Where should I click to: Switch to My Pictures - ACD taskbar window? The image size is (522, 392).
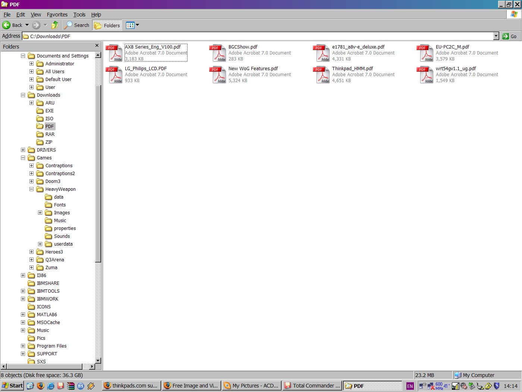tap(252, 386)
